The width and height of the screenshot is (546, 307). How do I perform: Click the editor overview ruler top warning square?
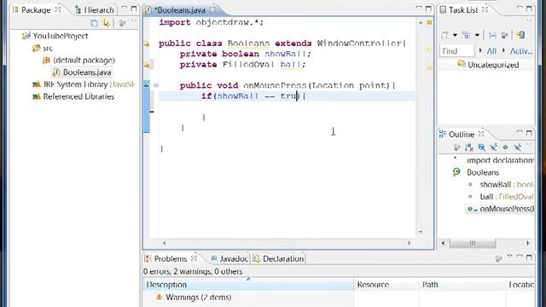[429, 23]
